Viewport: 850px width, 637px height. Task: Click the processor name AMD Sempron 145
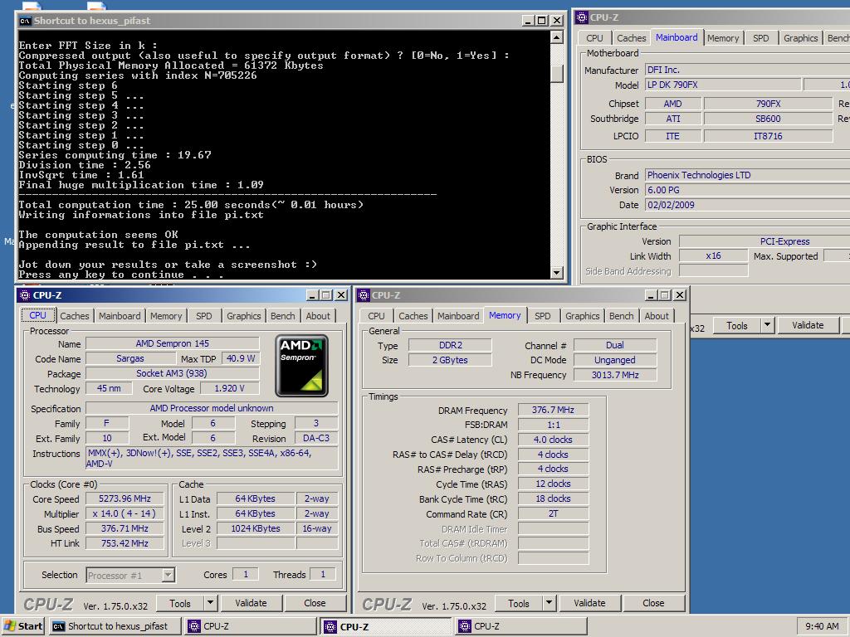173,343
